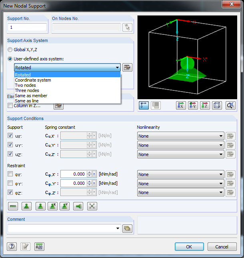
Task: Increase the Cφ,X' spring constant stepper
Action: tap(89, 172)
